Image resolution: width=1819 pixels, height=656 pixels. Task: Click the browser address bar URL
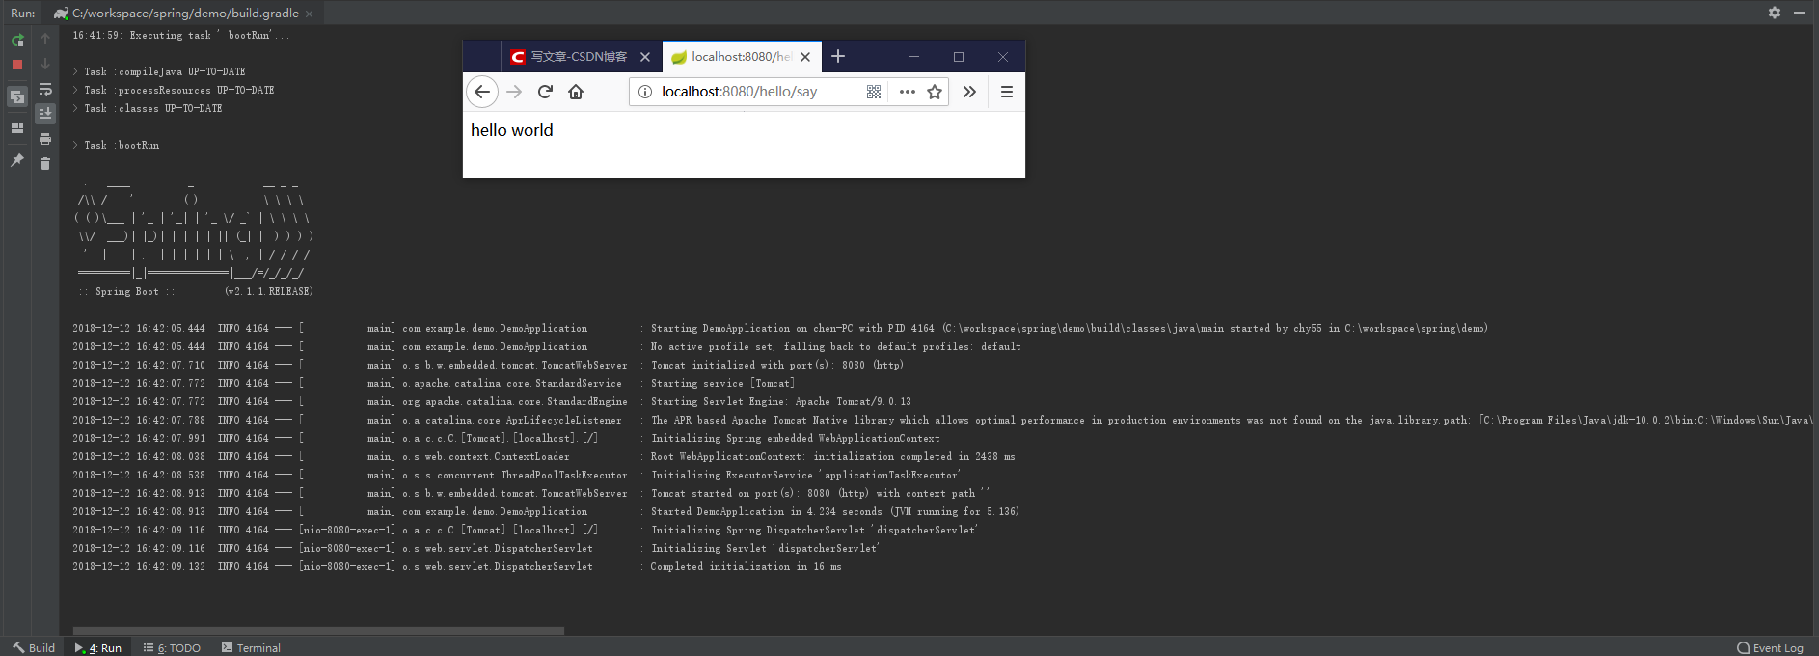coord(739,92)
